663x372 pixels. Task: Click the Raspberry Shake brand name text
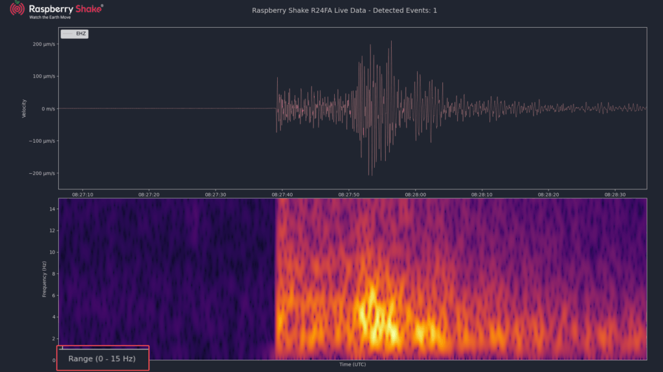(x=65, y=9)
